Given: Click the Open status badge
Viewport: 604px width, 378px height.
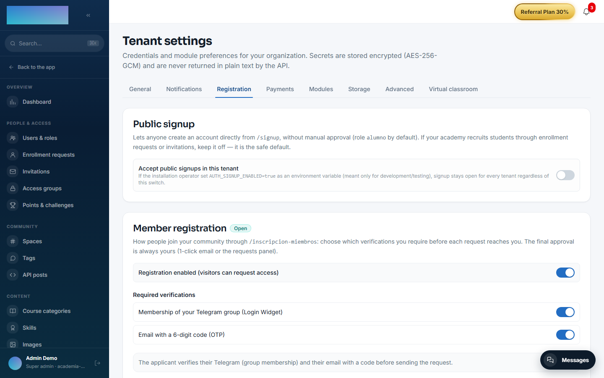Looking at the screenshot, I should [x=240, y=228].
